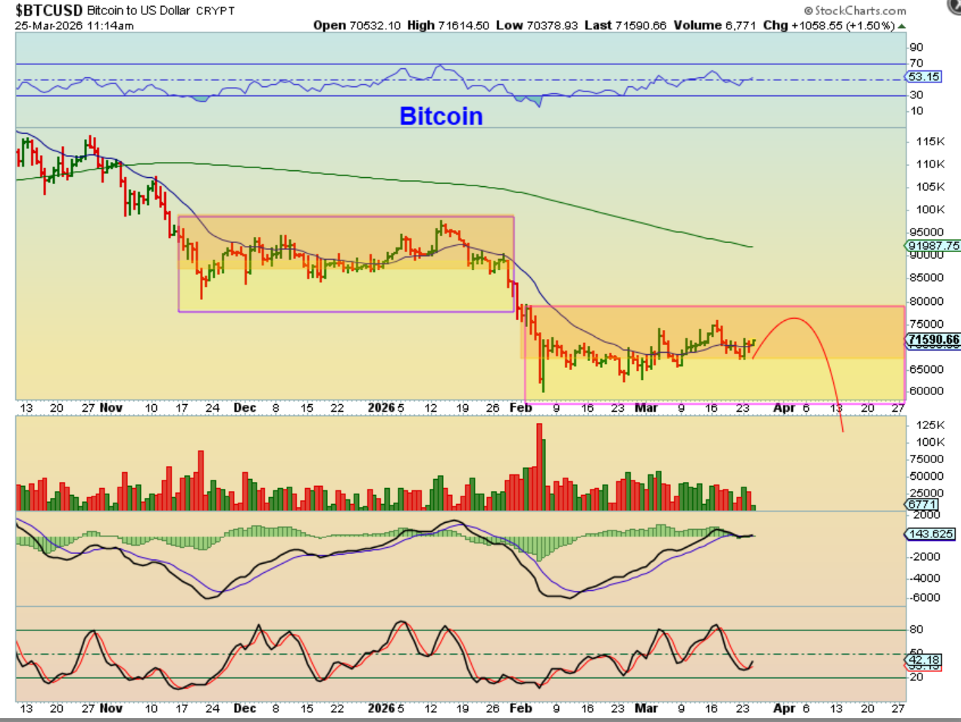Image resolution: width=961 pixels, height=722 pixels.
Task: Click the 25-Mar-2026 11:14am timestamp
Action: 74,26
